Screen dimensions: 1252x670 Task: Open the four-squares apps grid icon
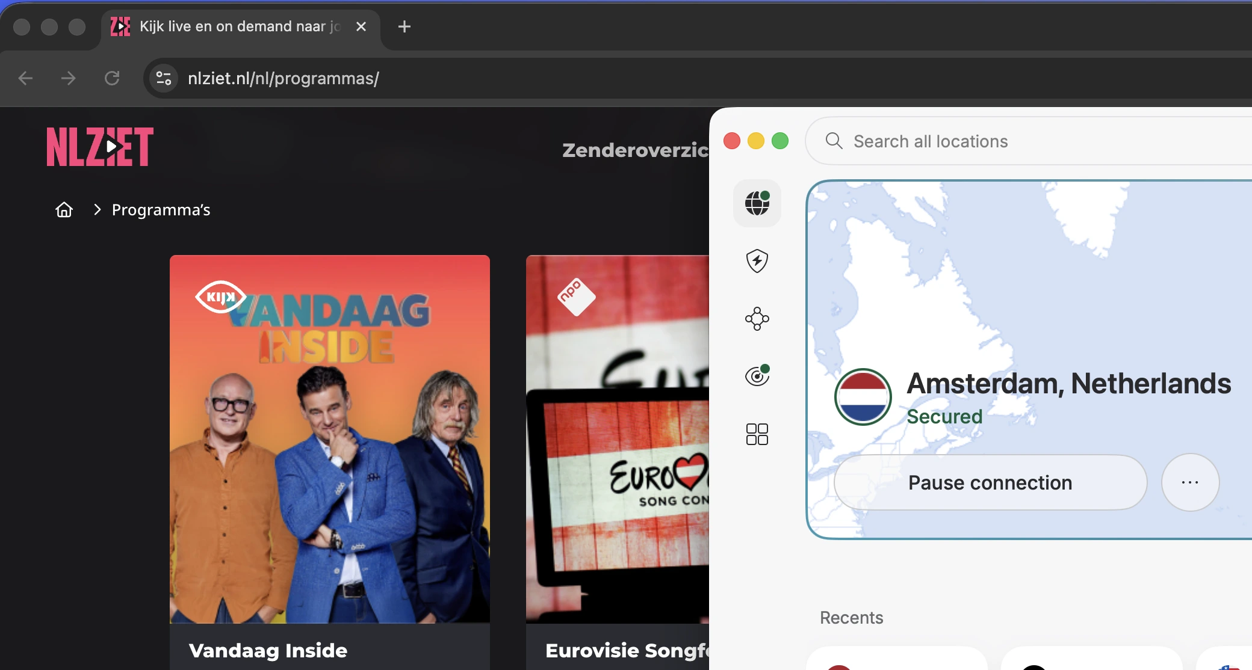757,434
